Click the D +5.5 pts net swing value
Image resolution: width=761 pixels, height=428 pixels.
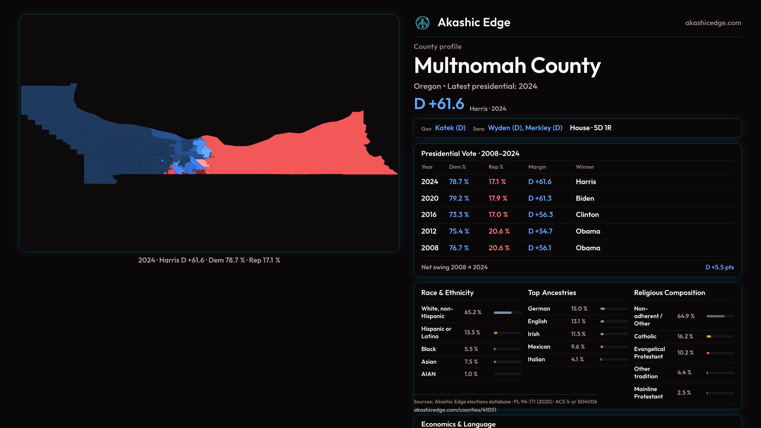tap(719, 267)
